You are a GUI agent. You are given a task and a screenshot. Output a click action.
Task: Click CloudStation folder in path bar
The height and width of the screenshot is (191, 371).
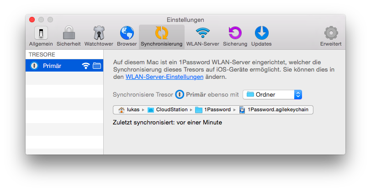[167, 110]
